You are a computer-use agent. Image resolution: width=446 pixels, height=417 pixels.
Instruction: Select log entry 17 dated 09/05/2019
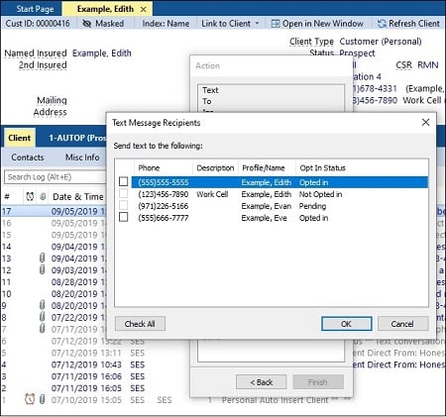(54, 211)
